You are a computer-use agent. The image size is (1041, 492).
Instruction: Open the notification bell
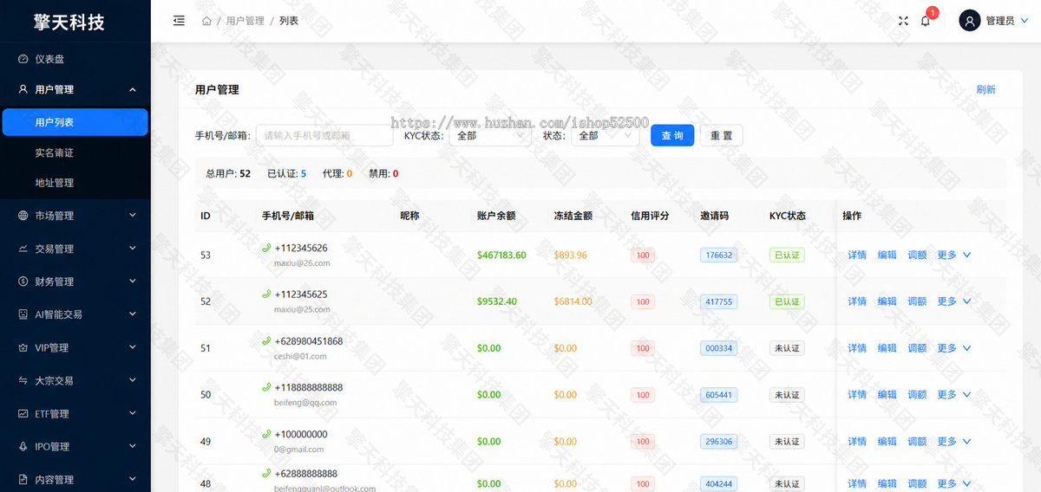point(925,21)
